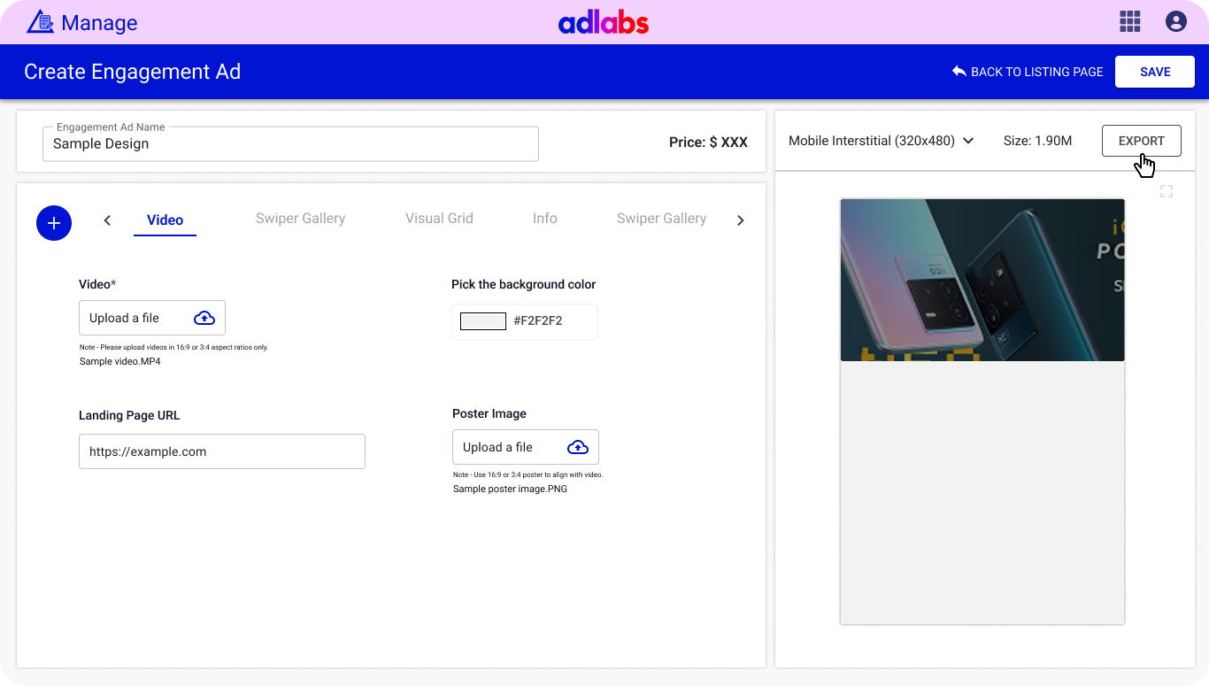Click the Video upload cloud icon
Screen dimensions: 1209x686
pyautogui.click(x=204, y=318)
